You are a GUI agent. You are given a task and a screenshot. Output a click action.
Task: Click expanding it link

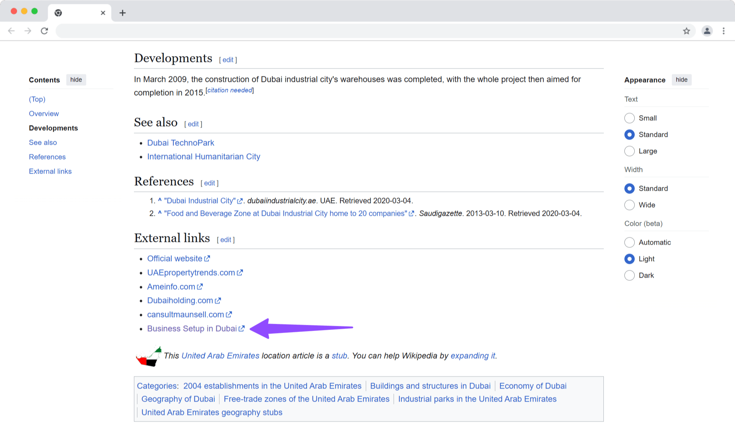(x=473, y=356)
